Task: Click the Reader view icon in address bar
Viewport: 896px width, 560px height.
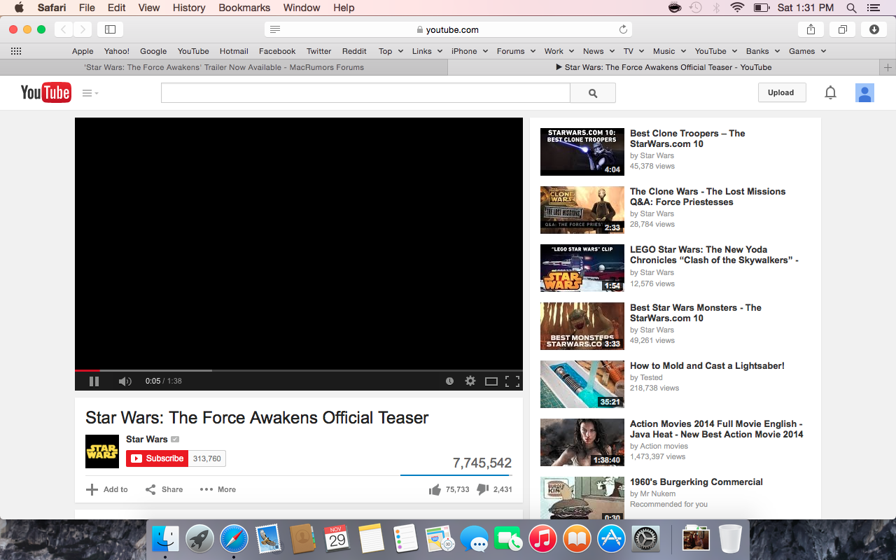Action: [275, 29]
